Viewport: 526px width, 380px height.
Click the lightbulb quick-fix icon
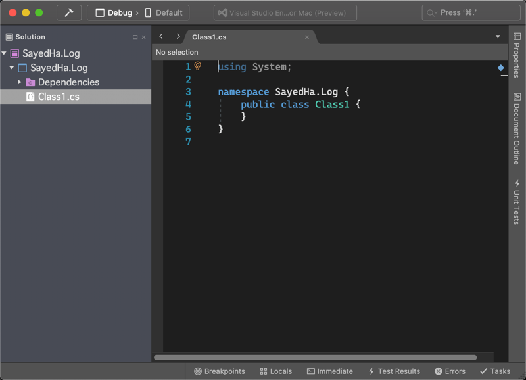tap(198, 66)
